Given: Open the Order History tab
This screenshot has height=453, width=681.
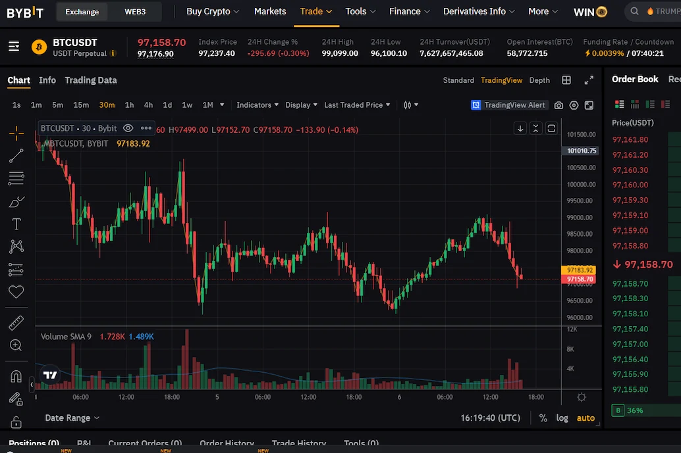Looking at the screenshot, I should [x=227, y=443].
